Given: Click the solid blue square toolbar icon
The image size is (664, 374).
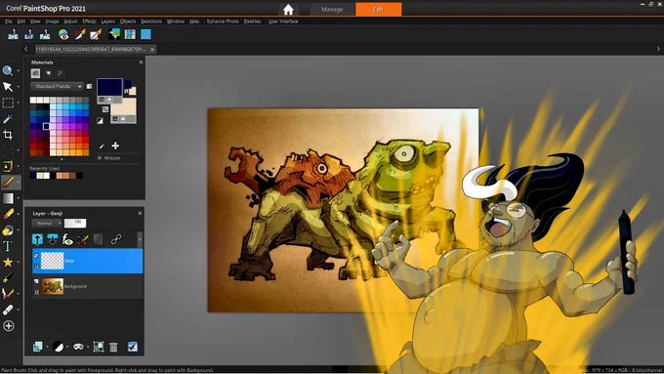Looking at the screenshot, I should coord(145,34).
